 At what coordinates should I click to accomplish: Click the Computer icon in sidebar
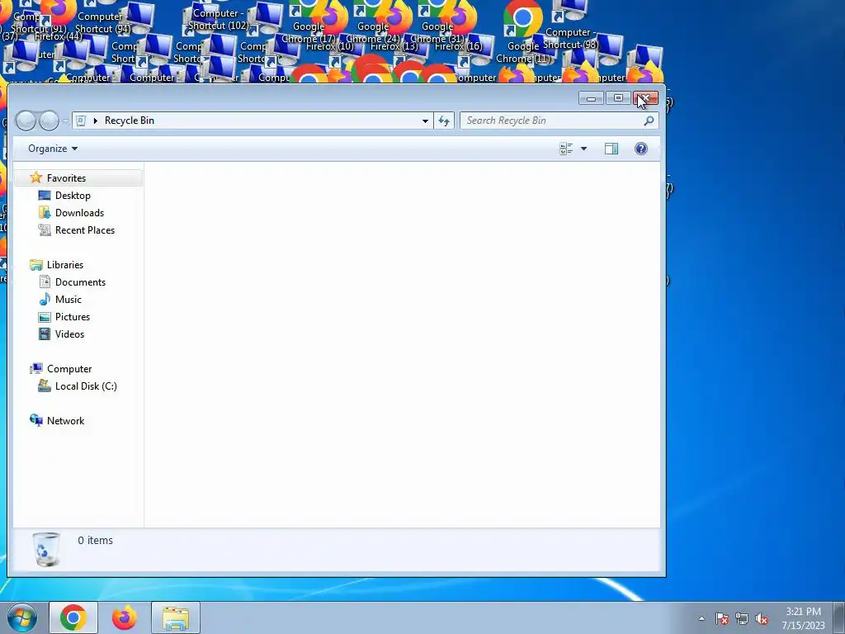(36, 368)
